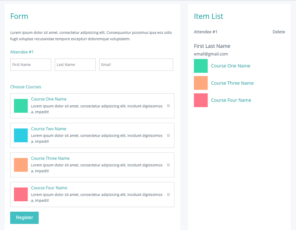
Task: Focus the Email input field
Action: pyautogui.click(x=136, y=65)
